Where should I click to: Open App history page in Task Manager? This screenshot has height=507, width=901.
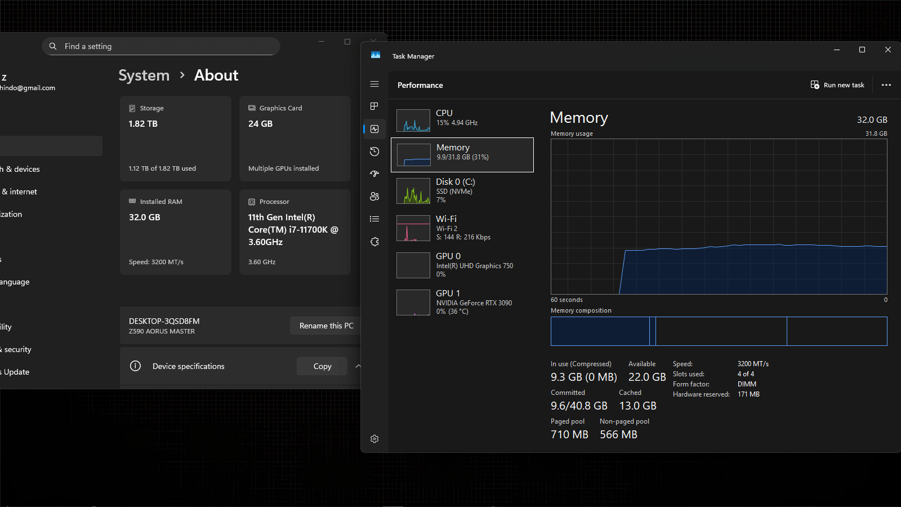(374, 152)
